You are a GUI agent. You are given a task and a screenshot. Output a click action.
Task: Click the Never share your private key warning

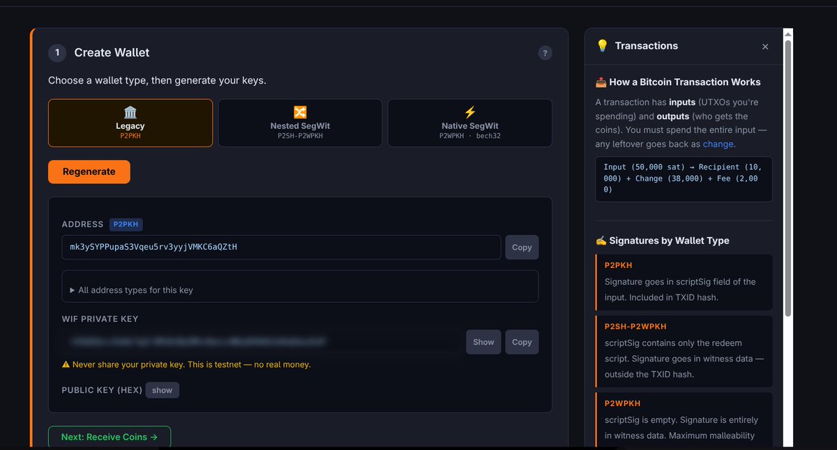click(186, 364)
